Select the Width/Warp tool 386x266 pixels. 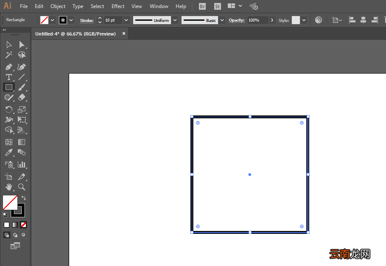coord(9,120)
